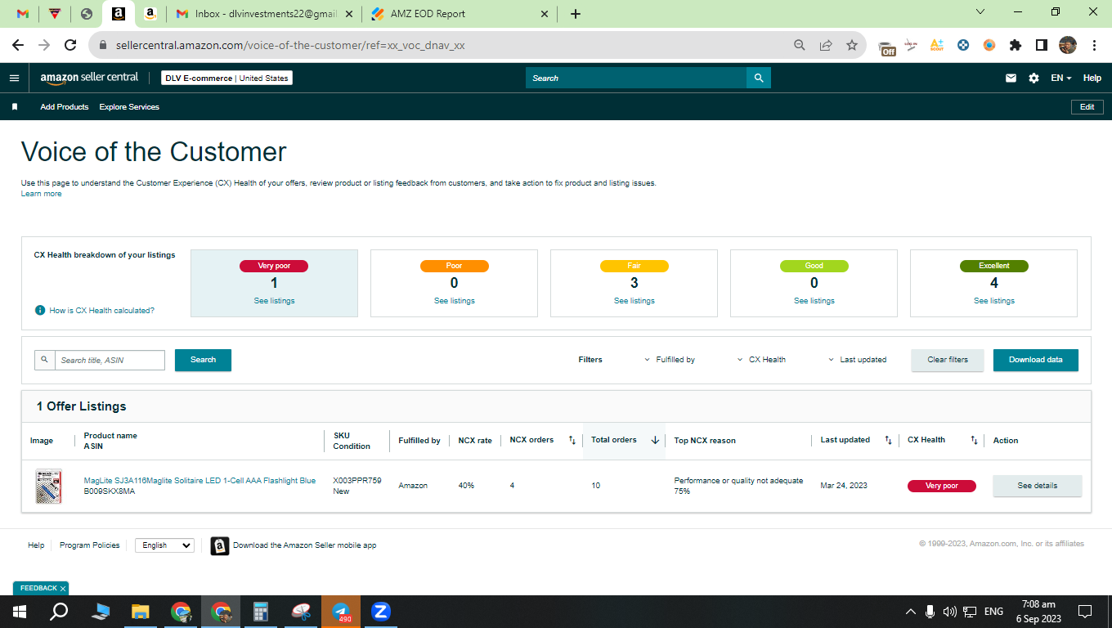This screenshot has height=628, width=1112.
Task: Open the Zoom app on the taskbar
Action: [380, 612]
